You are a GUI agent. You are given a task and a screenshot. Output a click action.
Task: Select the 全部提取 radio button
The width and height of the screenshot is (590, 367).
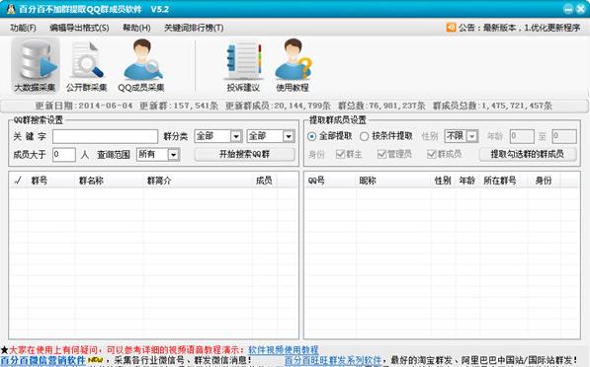pos(311,136)
